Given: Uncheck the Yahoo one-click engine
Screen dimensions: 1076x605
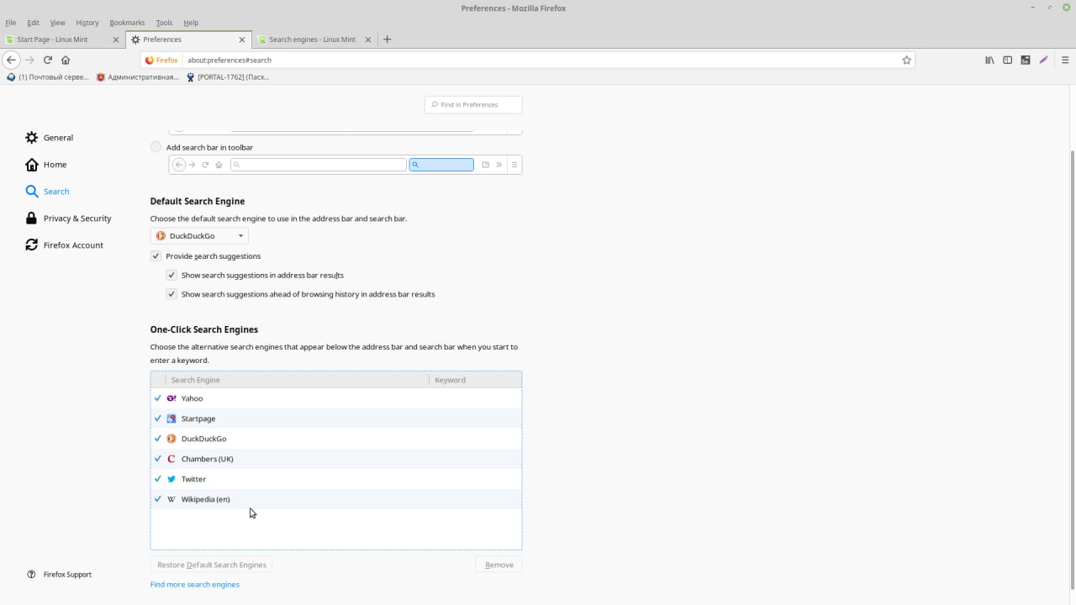Looking at the screenshot, I should tap(157, 398).
